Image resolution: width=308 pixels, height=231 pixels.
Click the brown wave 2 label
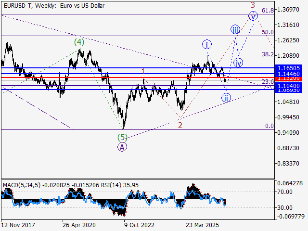point(180,125)
